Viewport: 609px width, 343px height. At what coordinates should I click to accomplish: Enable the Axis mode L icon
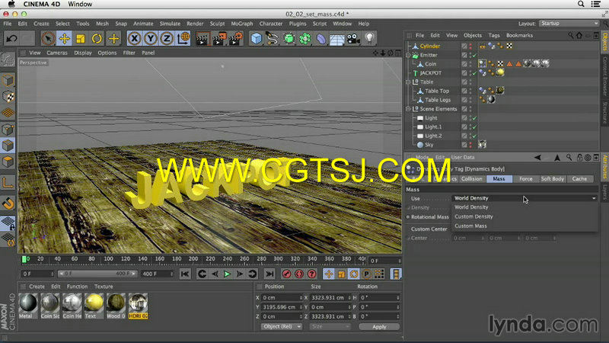pos(8,182)
